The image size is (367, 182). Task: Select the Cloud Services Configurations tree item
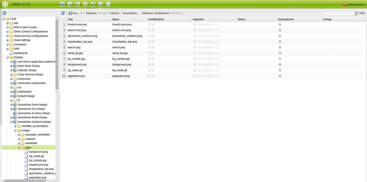(31, 36)
